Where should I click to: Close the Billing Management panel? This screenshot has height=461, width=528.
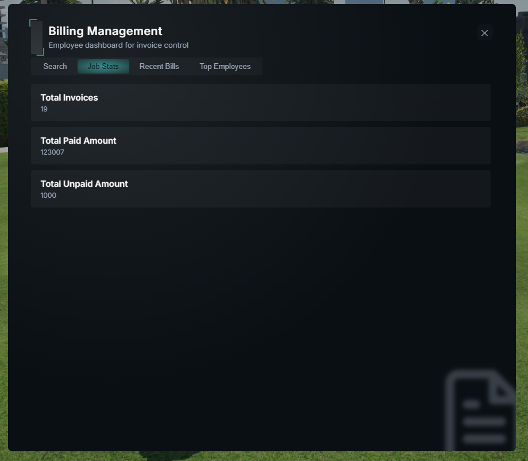click(x=484, y=33)
